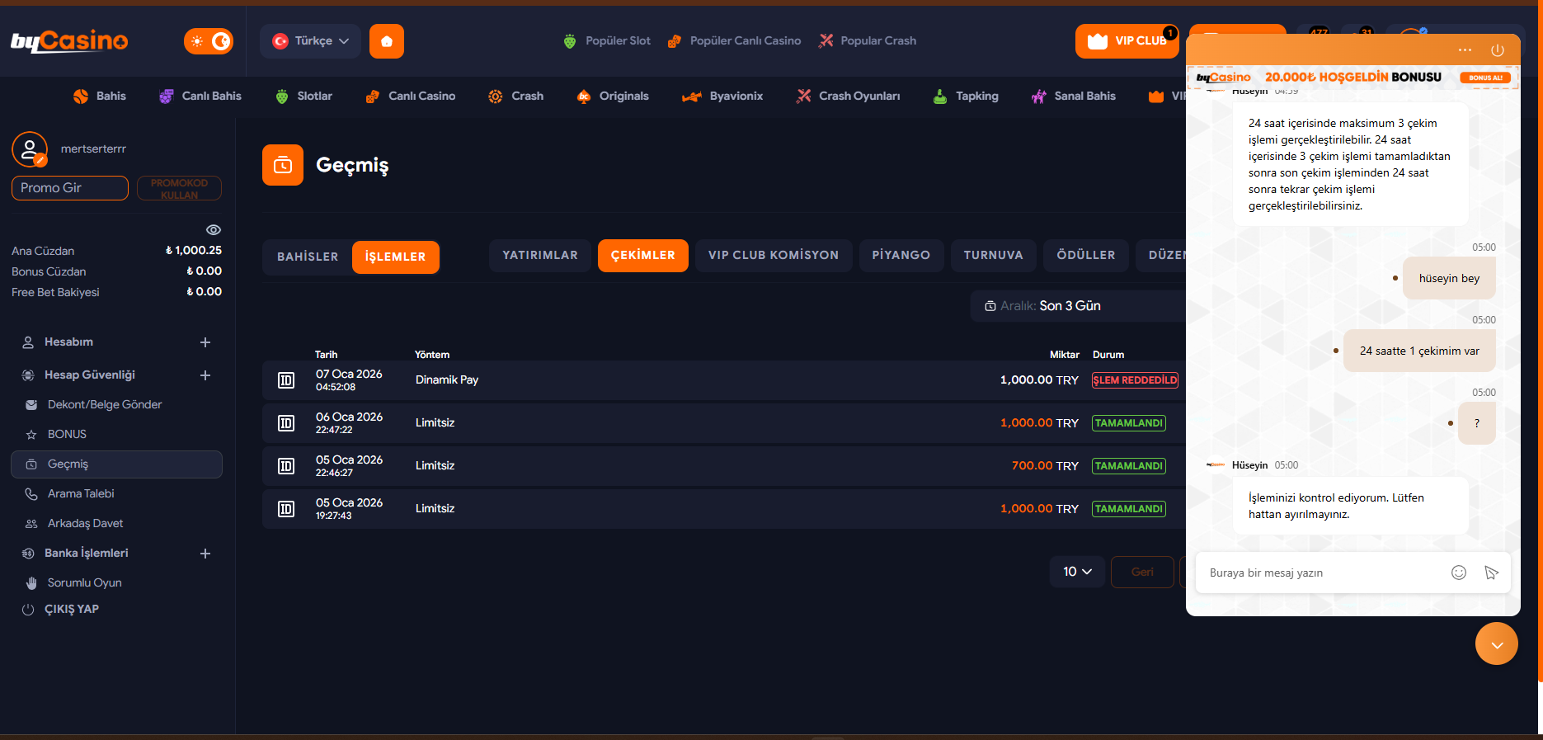Open Popüler Slot link

(607, 40)
